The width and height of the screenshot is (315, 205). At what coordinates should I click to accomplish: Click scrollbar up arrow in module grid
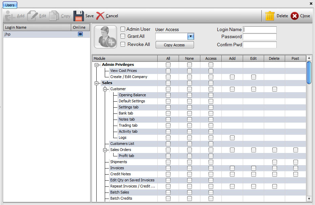pos(309,58)
